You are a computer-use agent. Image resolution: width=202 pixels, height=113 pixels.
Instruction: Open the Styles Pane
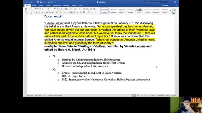[x=174, y=11]
